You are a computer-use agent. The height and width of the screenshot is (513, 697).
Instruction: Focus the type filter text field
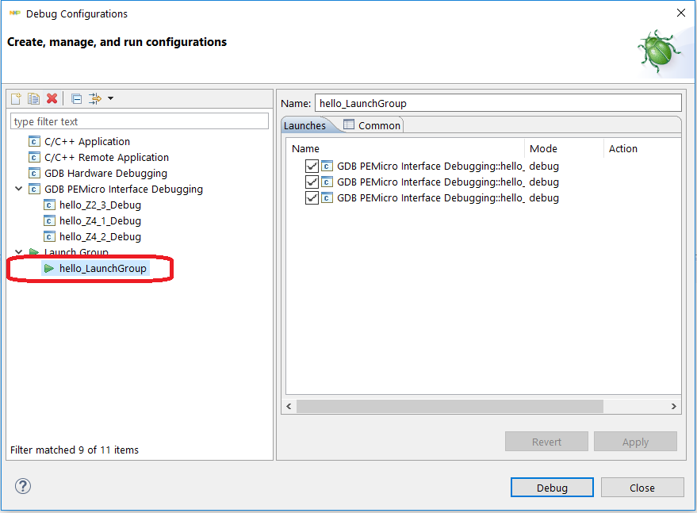[140, 121]
